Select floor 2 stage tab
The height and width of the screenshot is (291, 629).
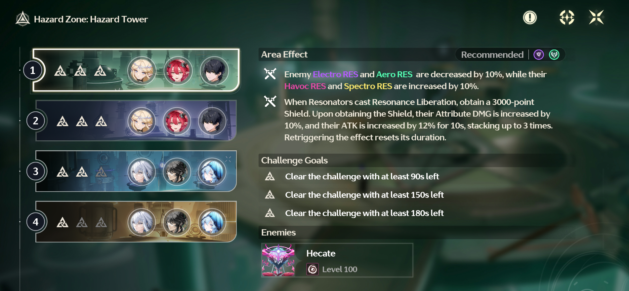pyautogui.click(x=136, y=121)
